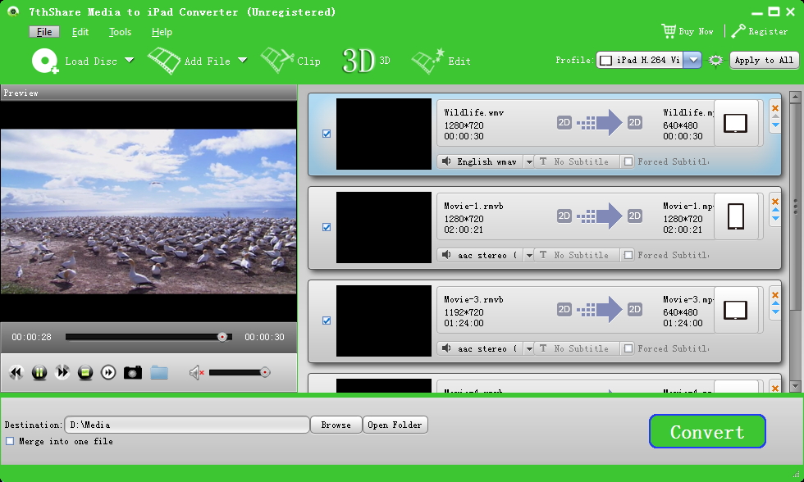Viewport: 804px width, 482px height.
Task: Expand the Load Disc dropdown arrow
Action: click(130, 61)
